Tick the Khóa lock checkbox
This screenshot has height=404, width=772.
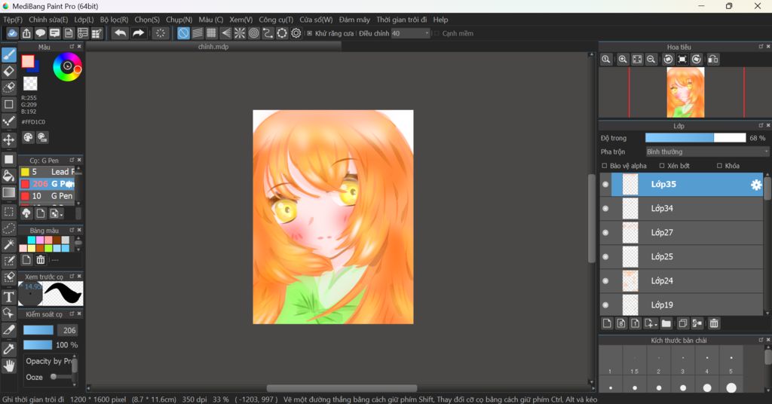pos(719,166)
